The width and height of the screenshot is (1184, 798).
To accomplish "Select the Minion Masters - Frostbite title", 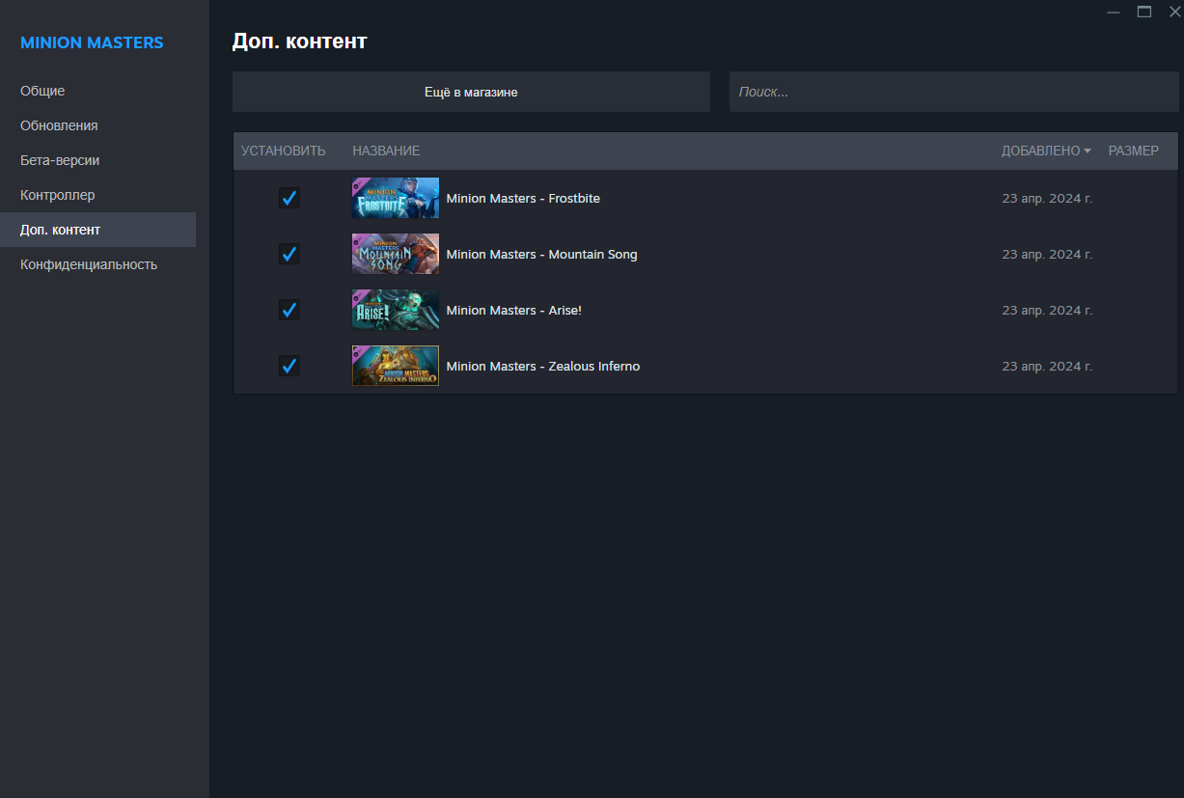I will tap(523, 198).
